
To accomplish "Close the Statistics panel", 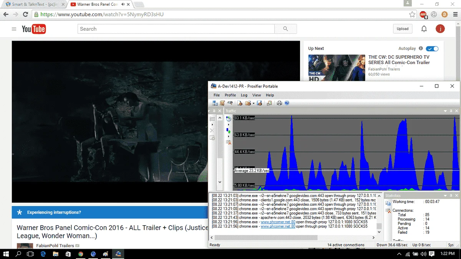I will (x=456, y=196).
